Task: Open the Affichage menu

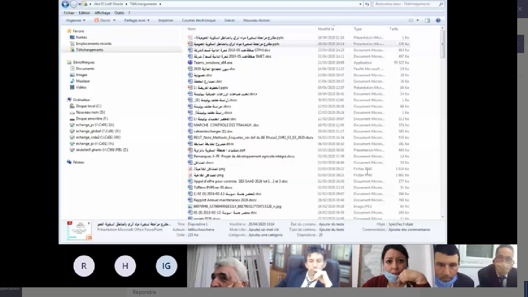Action: click(x=102, y=13)
